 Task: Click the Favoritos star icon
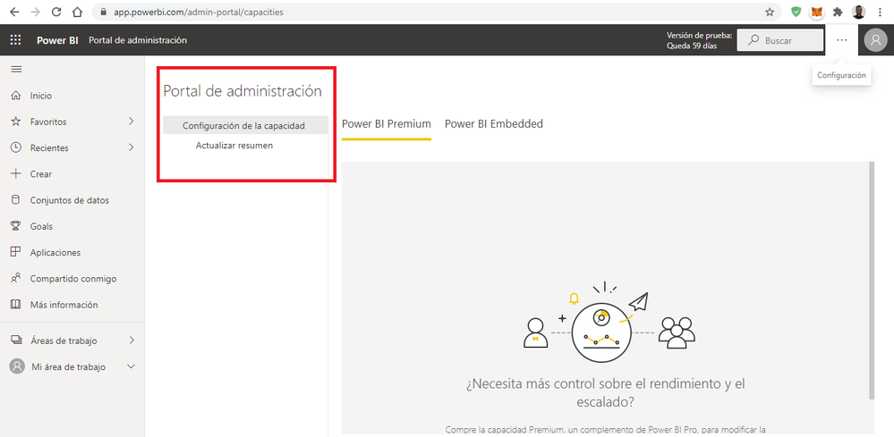(x=16, y=122)
